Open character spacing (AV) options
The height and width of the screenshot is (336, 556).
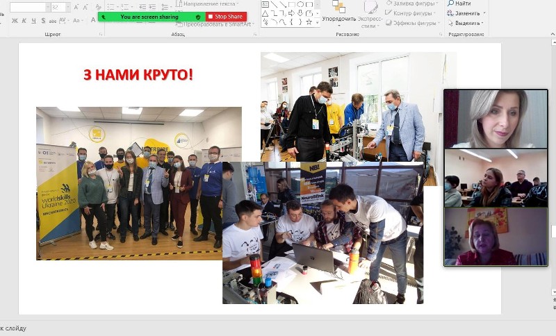[x=63, y=21]
